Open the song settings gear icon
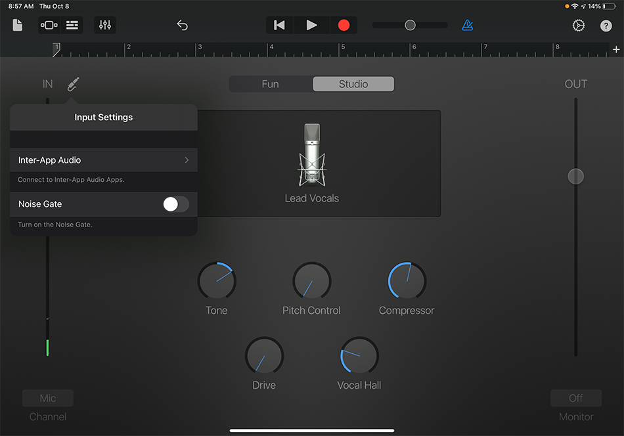The height and width of the screenshot is (436, 624). (x=578, y=26)
